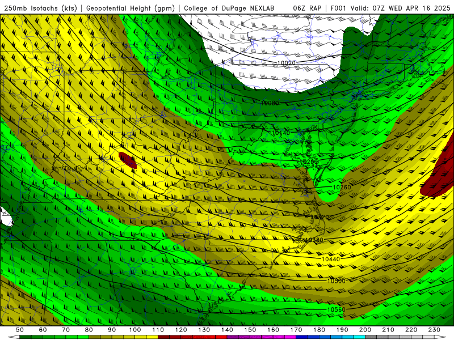The width and height of the screenshot is (454, 340).
Task: Click the 'Geopotential Height (gpm)' header label
Action: tap(131, 8)
